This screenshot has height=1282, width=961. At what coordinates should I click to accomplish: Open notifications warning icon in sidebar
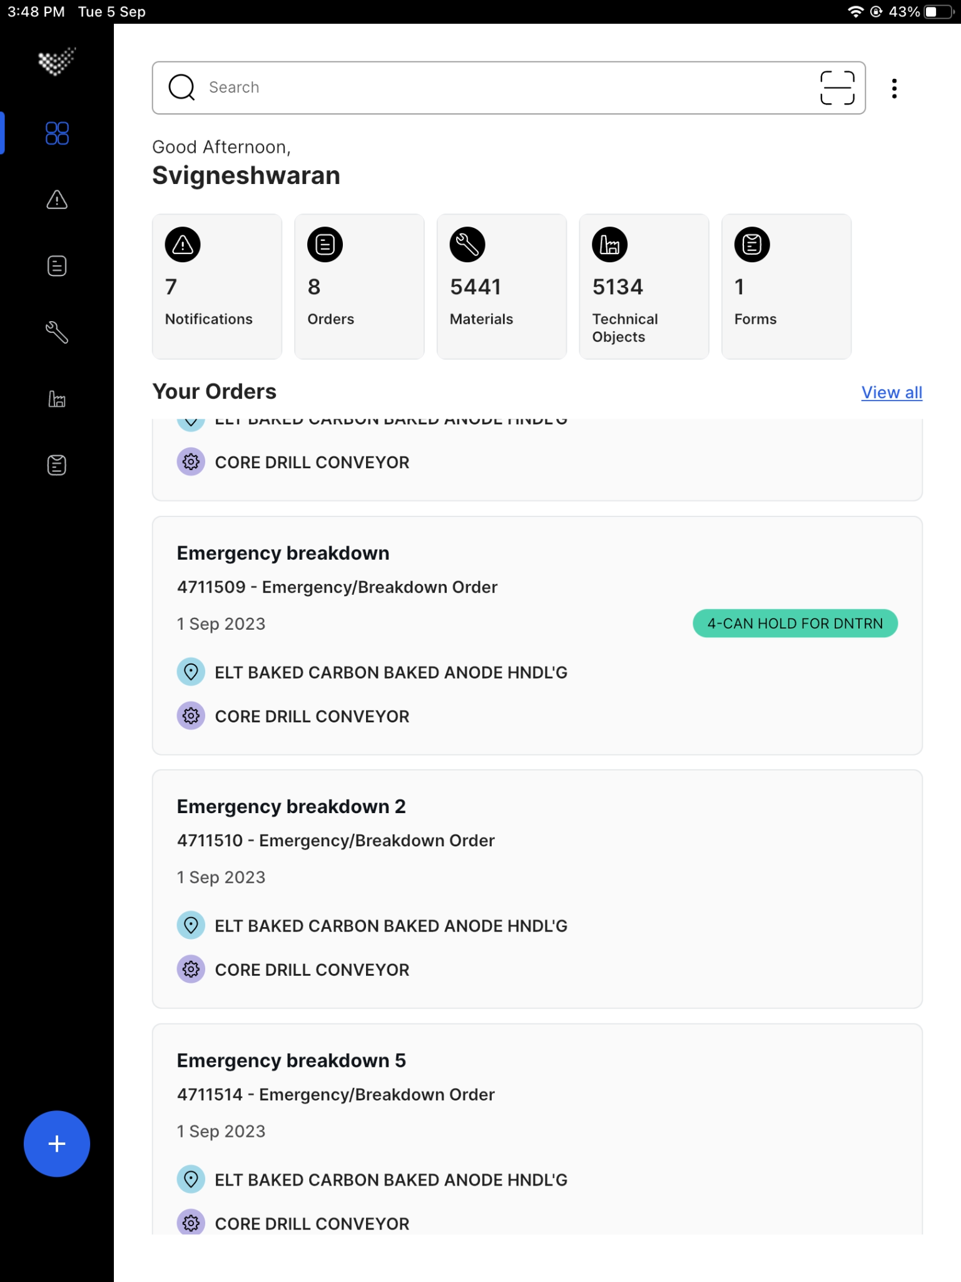[x=57, y=200]
